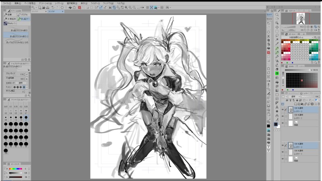Open the ヘルプ menu
322x181 pixels.
120,3
